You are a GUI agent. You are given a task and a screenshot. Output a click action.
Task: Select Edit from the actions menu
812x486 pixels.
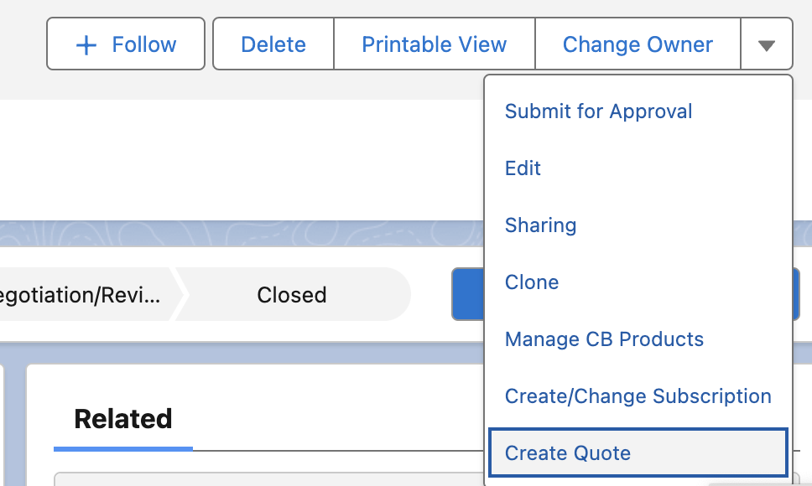[523, 168]
